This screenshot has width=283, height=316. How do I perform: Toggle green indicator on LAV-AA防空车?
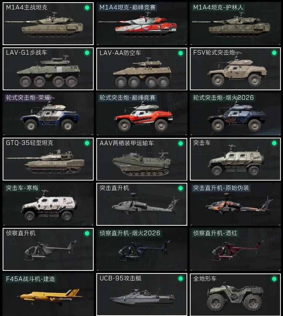tap(181, 53)
